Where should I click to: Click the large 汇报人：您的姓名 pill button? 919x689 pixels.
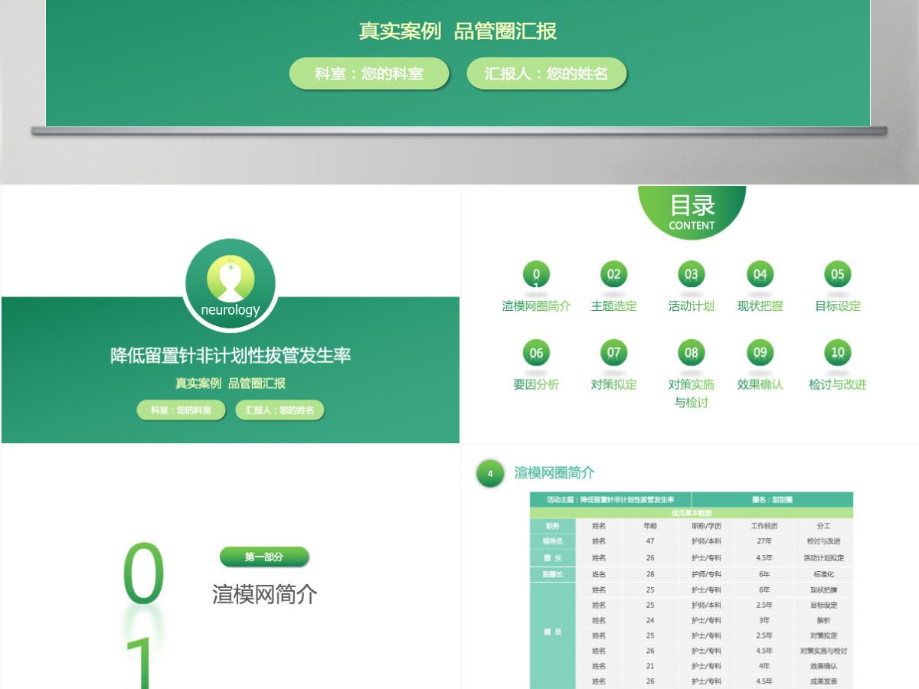546,73
